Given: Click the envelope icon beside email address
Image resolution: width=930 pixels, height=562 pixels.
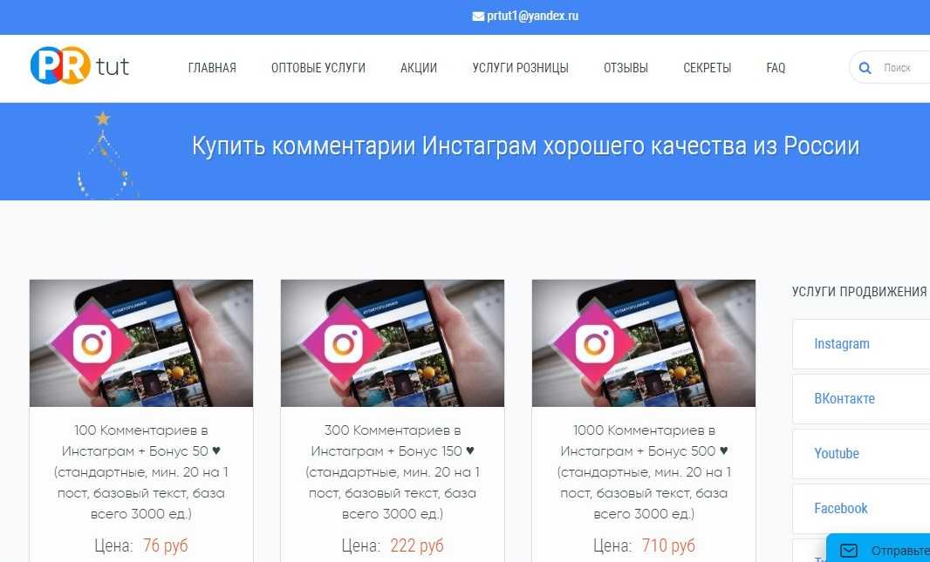Looking at the screenshot, I should [478, 17].
